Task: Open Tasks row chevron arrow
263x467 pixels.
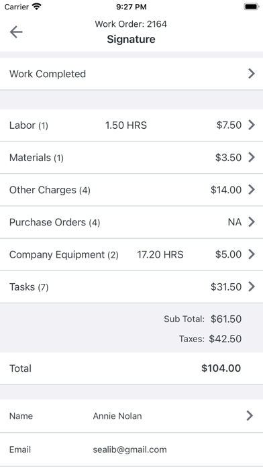Action: tap(252, 287)
